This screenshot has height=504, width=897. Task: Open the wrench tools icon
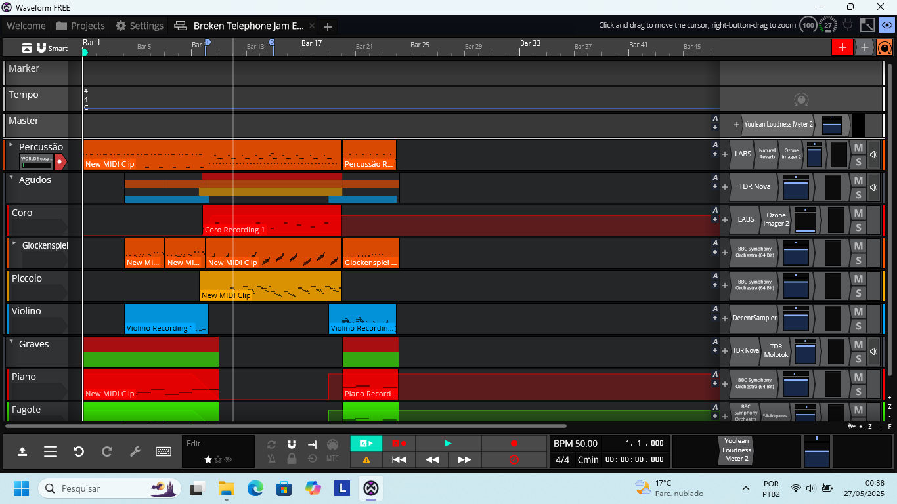click(135, 451)
